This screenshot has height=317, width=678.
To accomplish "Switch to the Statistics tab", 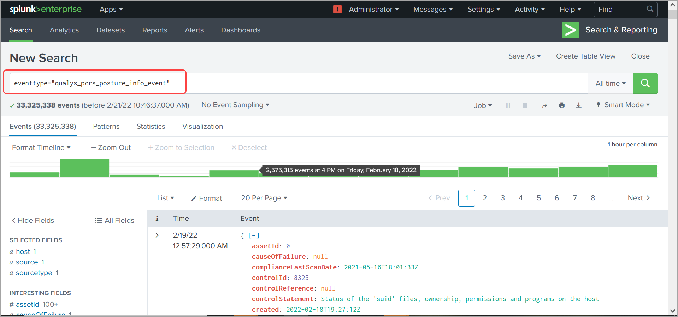I will (x=151, y=126).
